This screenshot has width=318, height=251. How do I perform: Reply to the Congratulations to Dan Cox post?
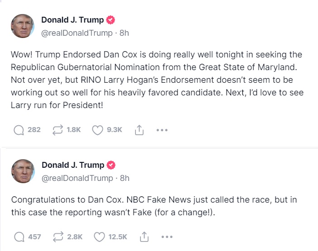click(19, 237)
